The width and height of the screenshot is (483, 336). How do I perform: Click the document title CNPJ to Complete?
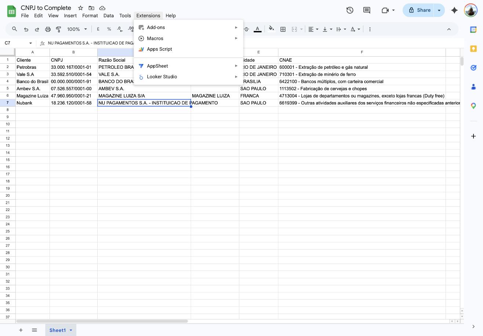[46, 8]
